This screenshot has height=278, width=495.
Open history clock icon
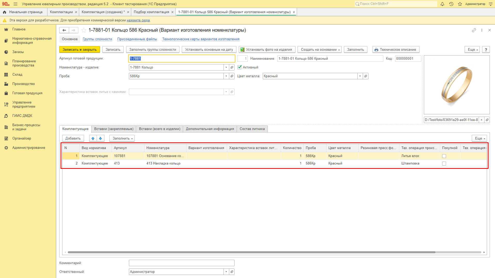(451, 4)
